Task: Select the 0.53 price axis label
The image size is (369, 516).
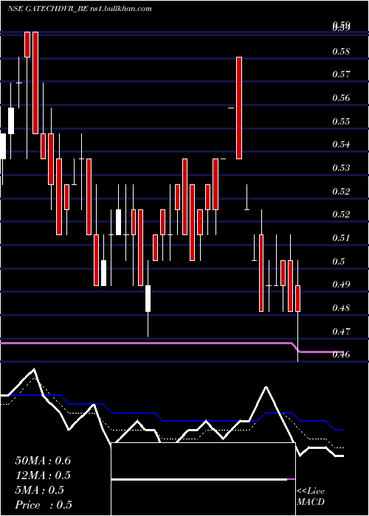Action: pos(341,168)
